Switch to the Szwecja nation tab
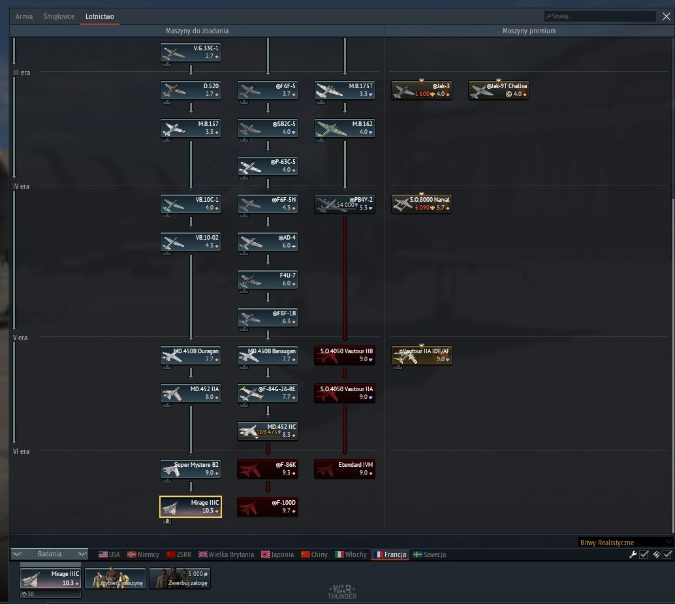Screen dimensions: 675x604 tap(430, 554)
